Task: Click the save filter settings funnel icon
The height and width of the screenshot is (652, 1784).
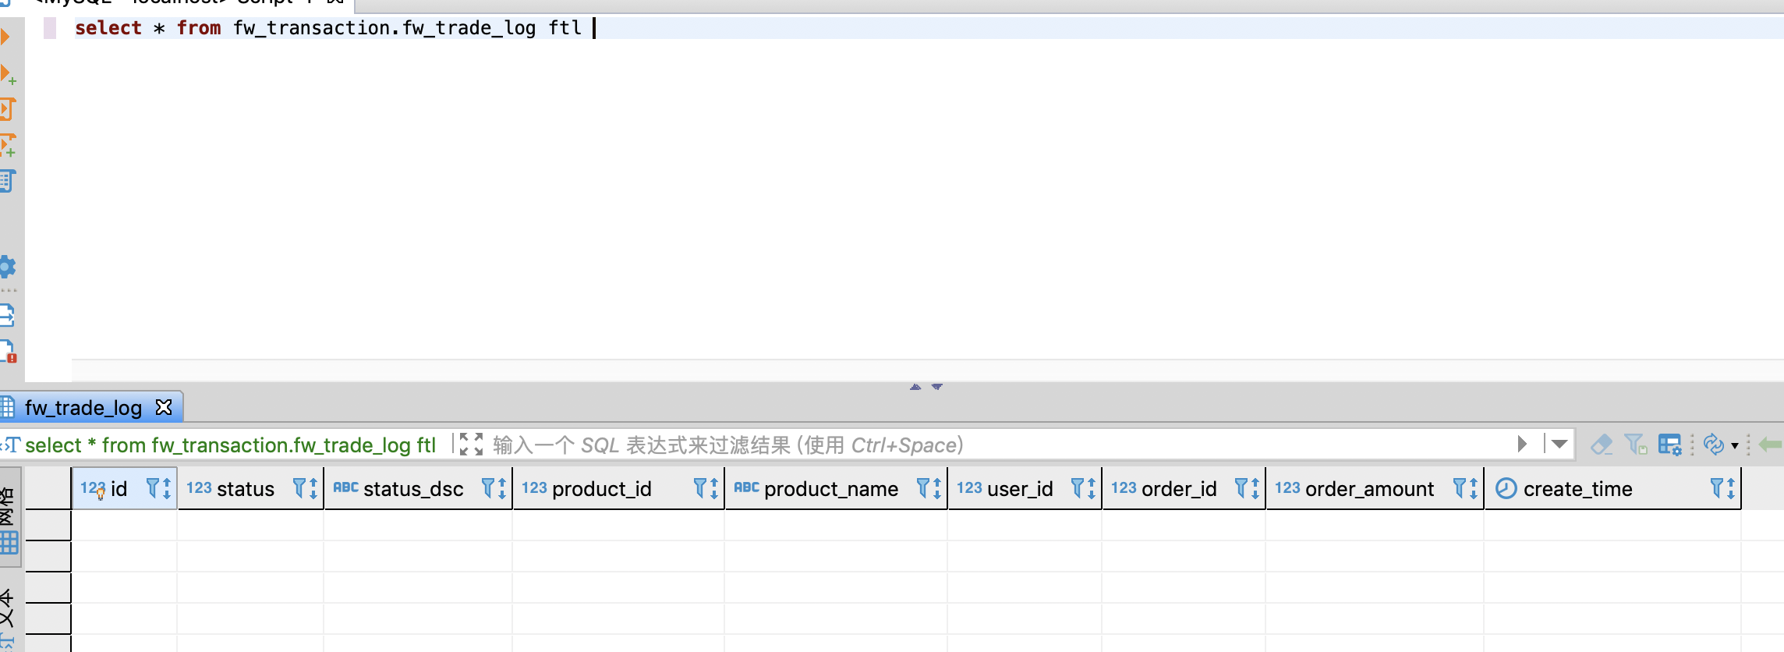Action: tap(1635, 445)
